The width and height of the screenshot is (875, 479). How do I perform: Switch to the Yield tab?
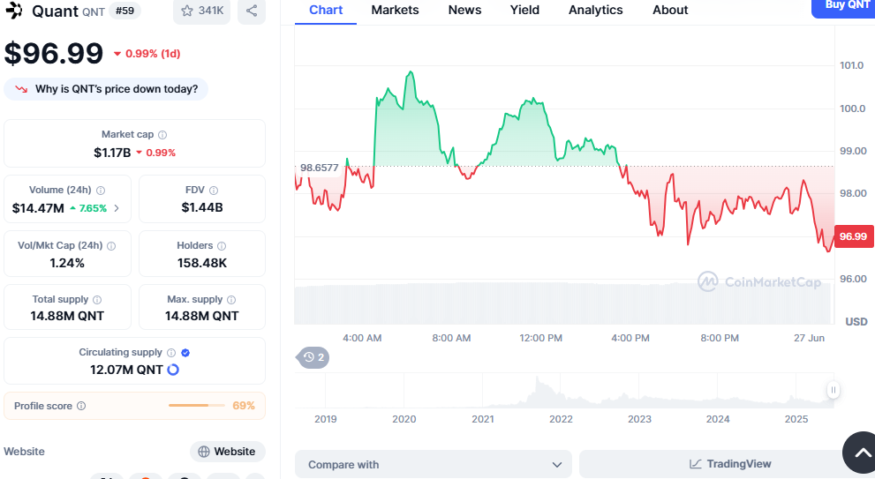point(524,10)
